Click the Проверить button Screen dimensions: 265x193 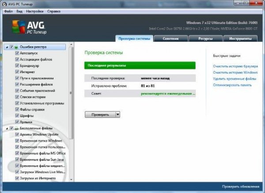click(x=100, y=115)
